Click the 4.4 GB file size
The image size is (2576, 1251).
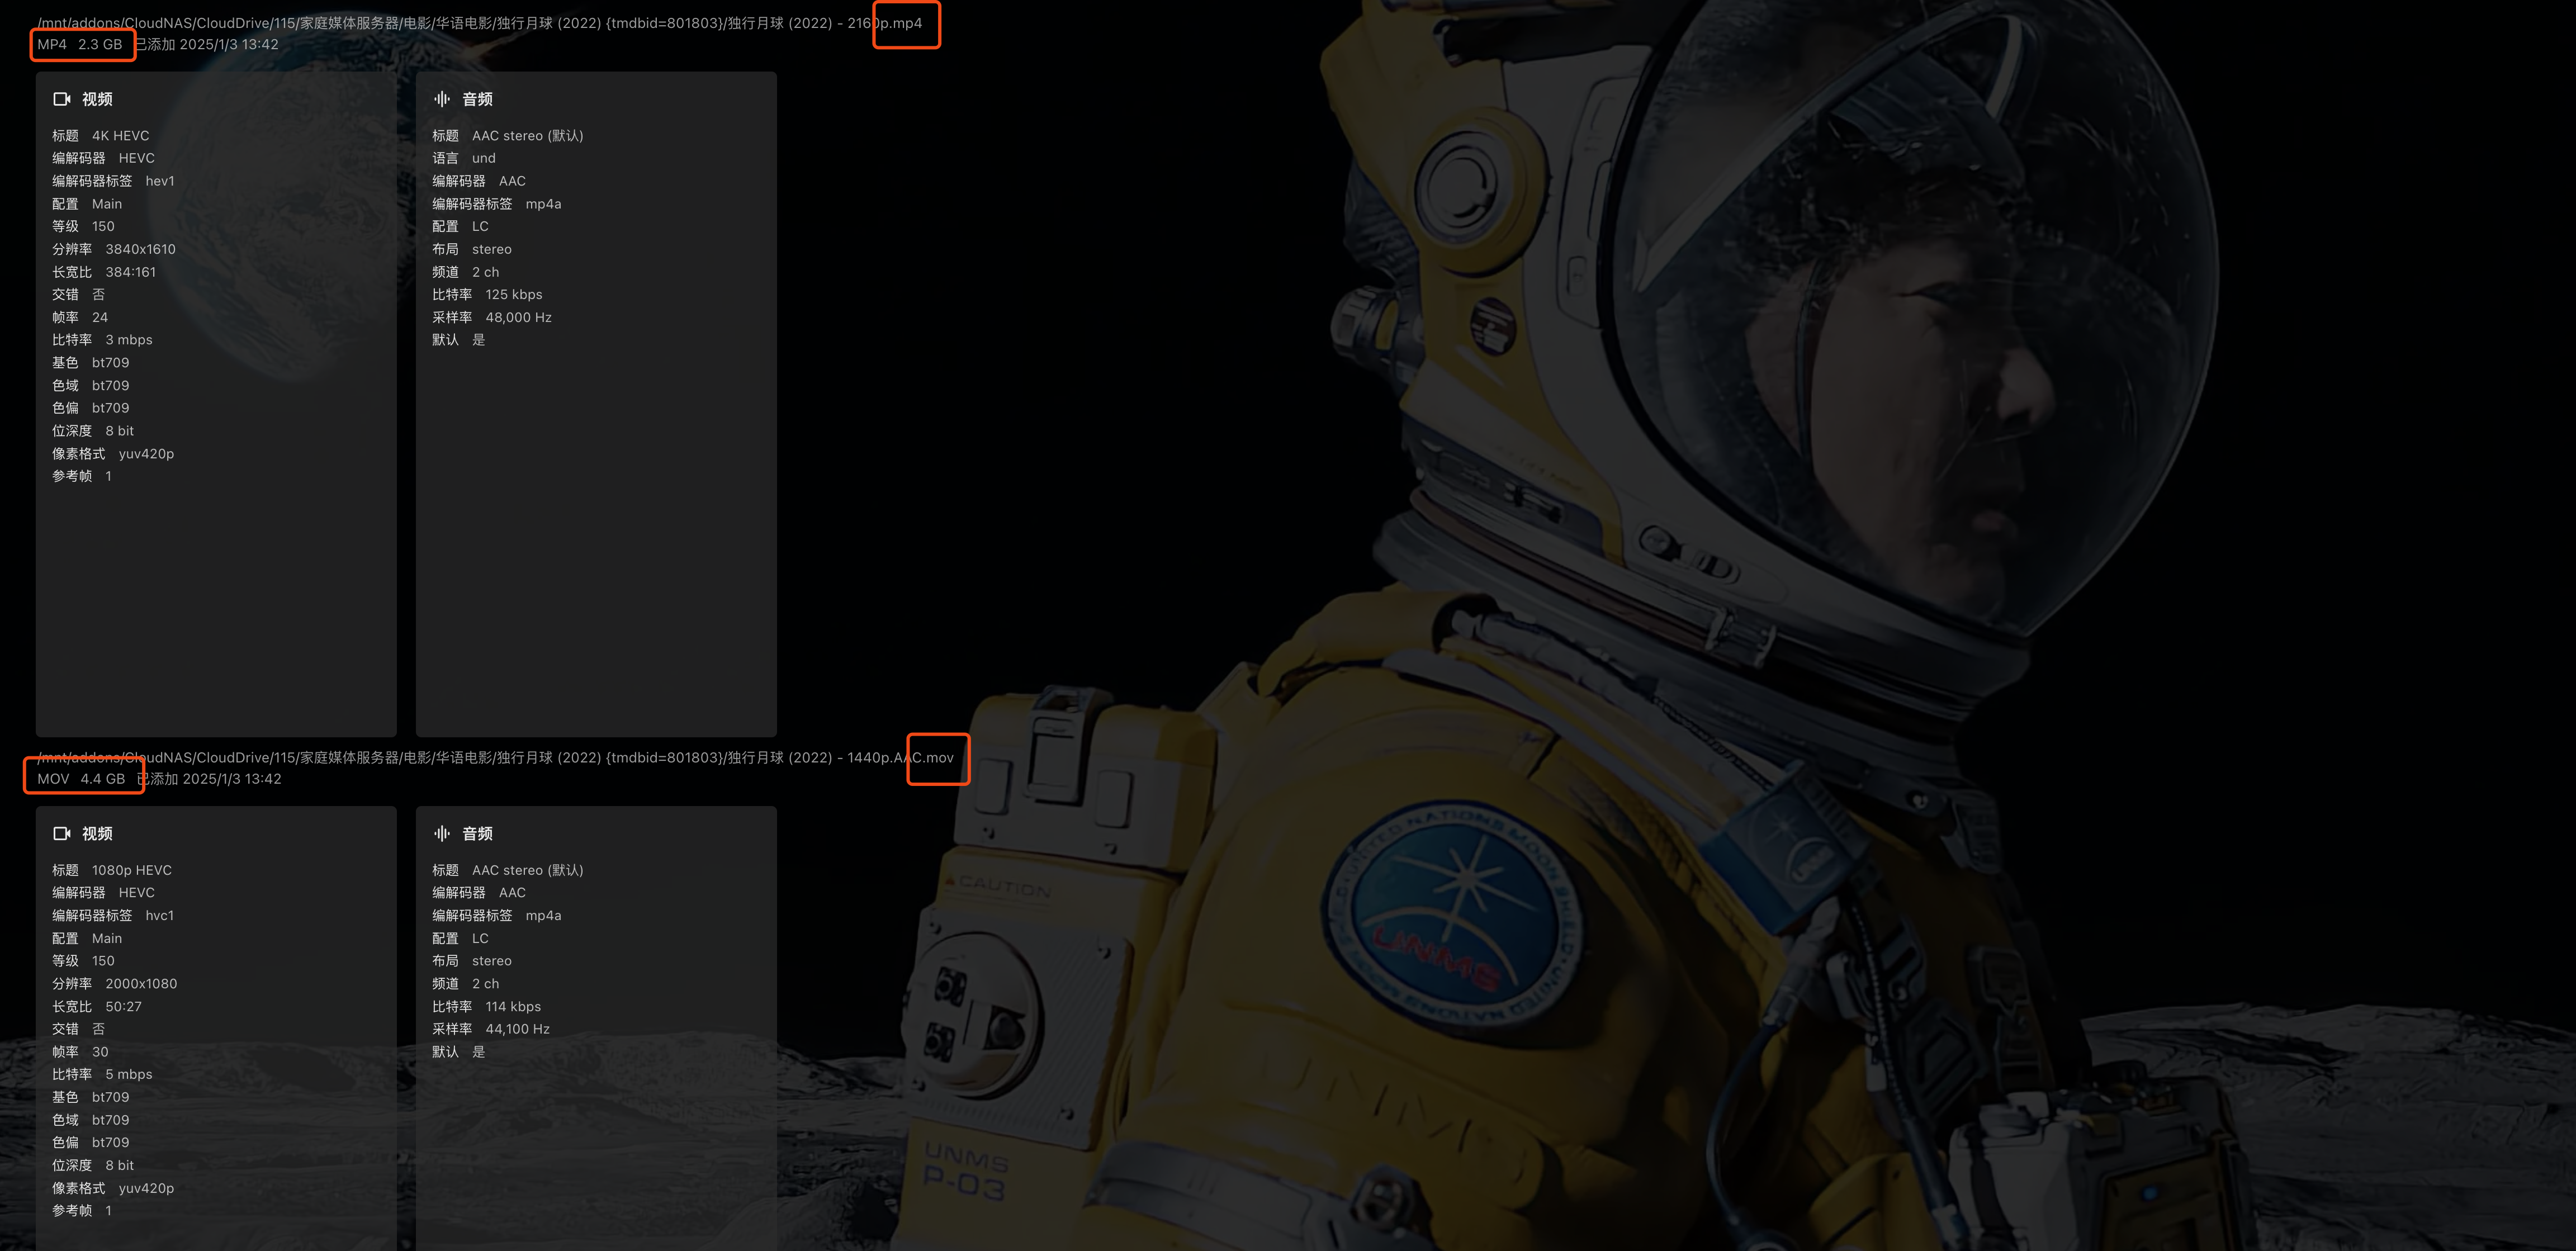click(103, 779)
